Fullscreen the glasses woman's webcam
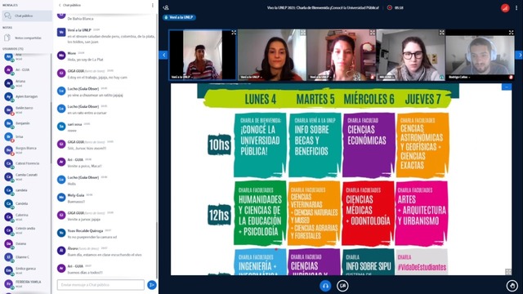 click(x=441, y=33)
